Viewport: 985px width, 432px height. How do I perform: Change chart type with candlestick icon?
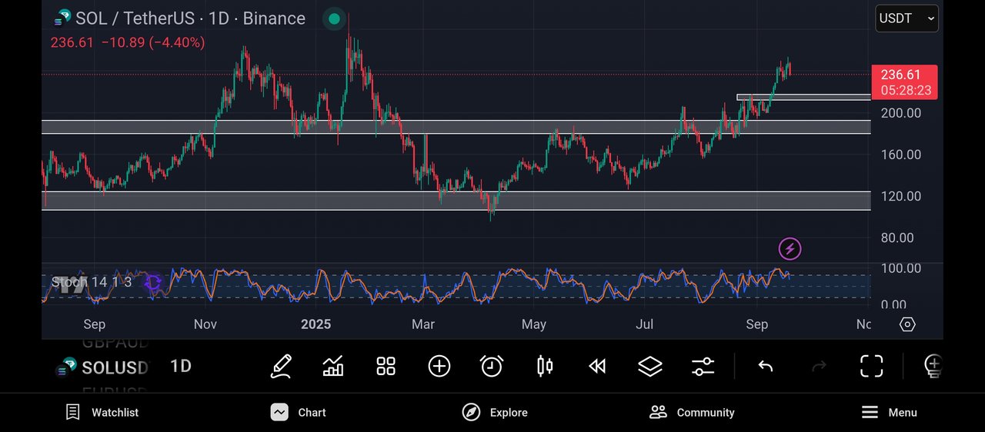pos(545,366)
